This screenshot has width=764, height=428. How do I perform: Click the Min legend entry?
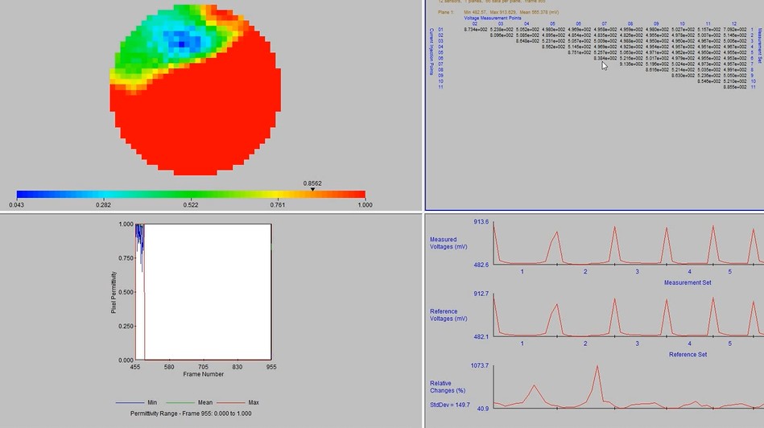click(136, 403)
